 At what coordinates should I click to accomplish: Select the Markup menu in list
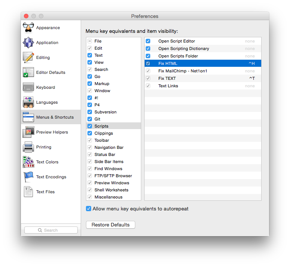click(x=102, y=84)
